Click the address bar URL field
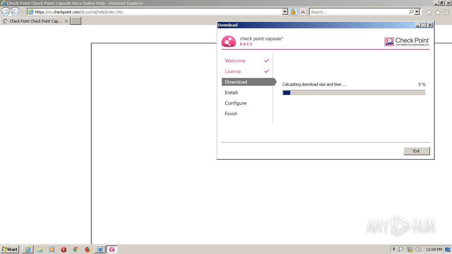 point(155,12)
